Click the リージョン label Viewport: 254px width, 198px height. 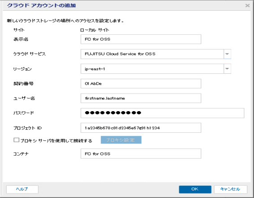click(x=22, y=69)
